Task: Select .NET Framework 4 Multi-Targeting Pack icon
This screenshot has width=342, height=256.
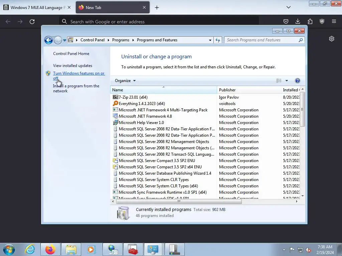Action: coord(115,110)
